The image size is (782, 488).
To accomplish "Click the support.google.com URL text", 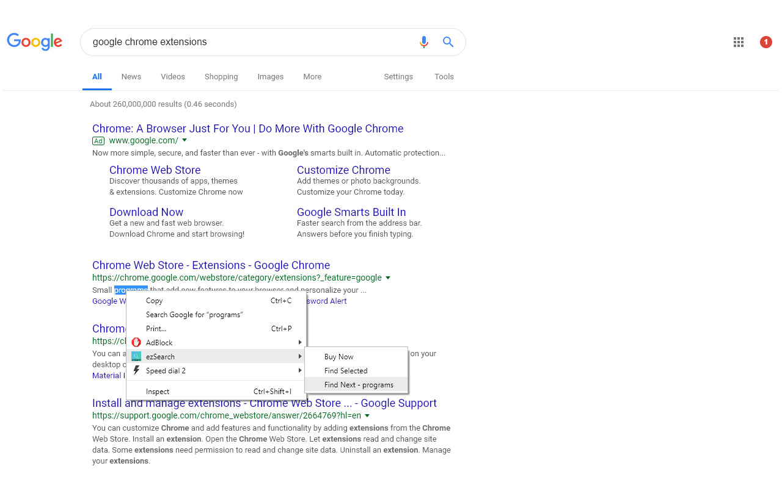I will (x=227, y=415).
